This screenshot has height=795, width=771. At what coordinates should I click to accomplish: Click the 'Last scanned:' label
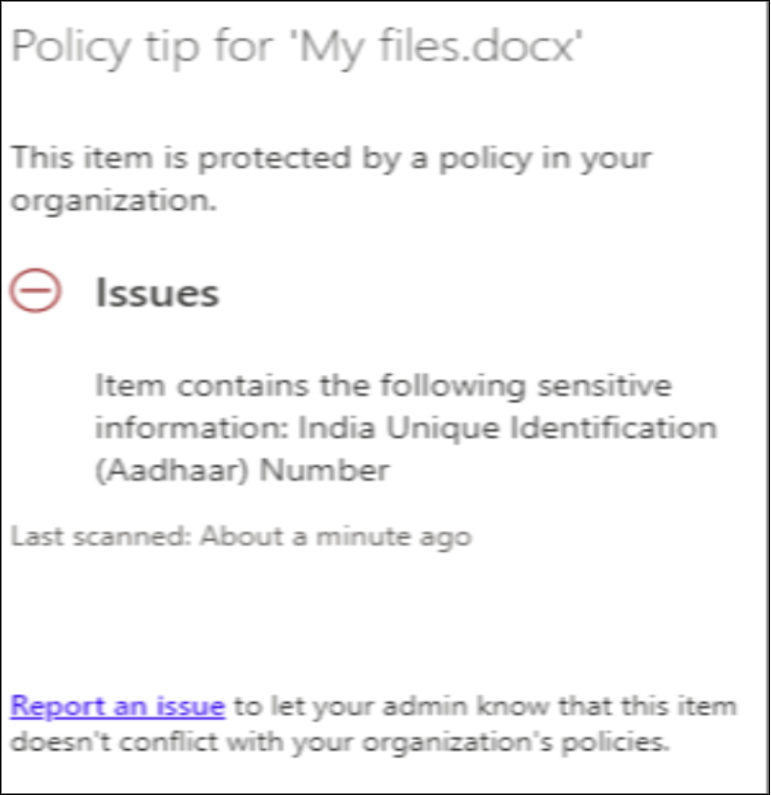[101, 536]
